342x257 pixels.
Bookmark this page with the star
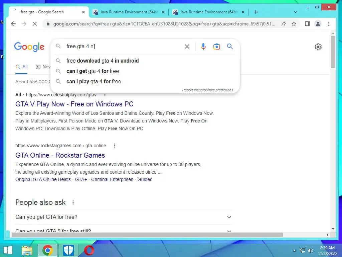[294, 24]
